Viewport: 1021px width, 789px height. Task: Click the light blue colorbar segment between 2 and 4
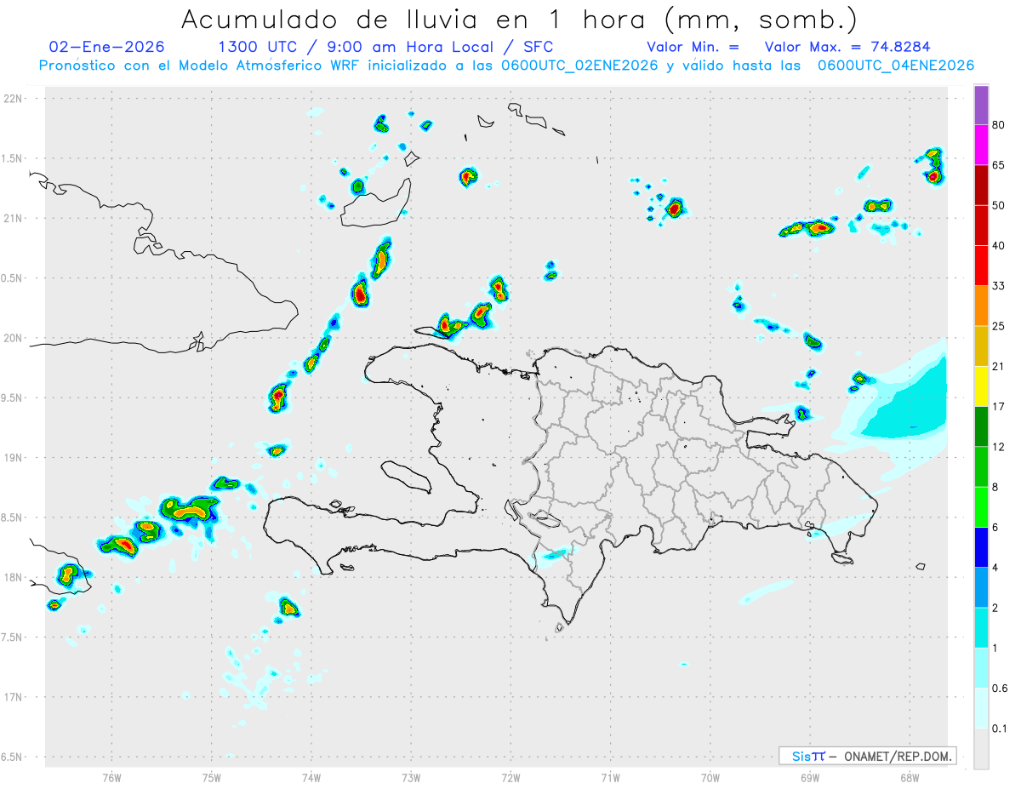pyautogui.click(x=981, y=586)
